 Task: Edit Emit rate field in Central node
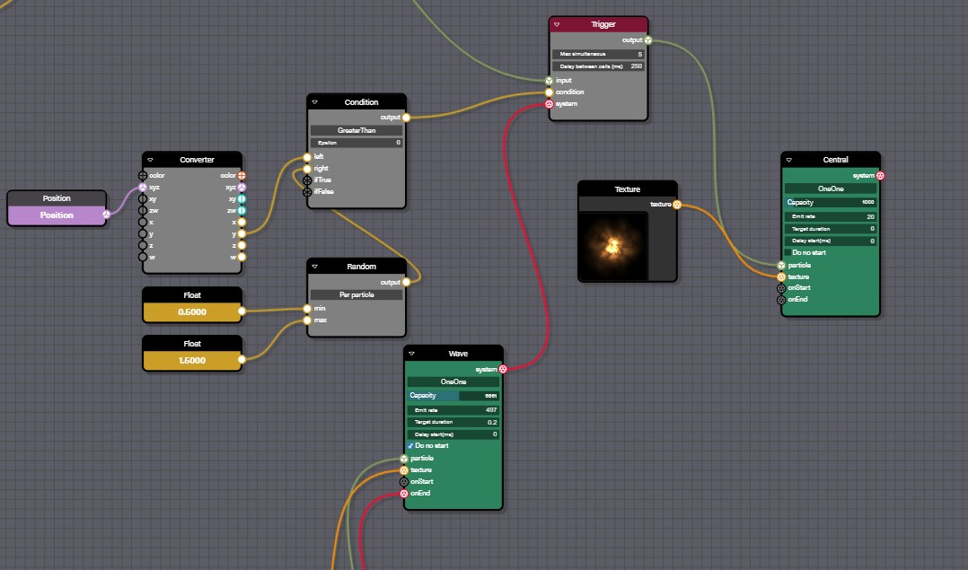click(831, 216)
